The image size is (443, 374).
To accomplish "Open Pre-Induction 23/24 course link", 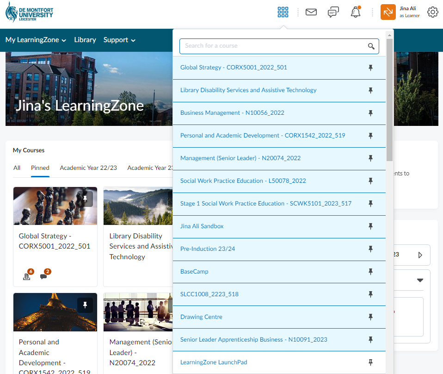I will (x=208, y=249).
